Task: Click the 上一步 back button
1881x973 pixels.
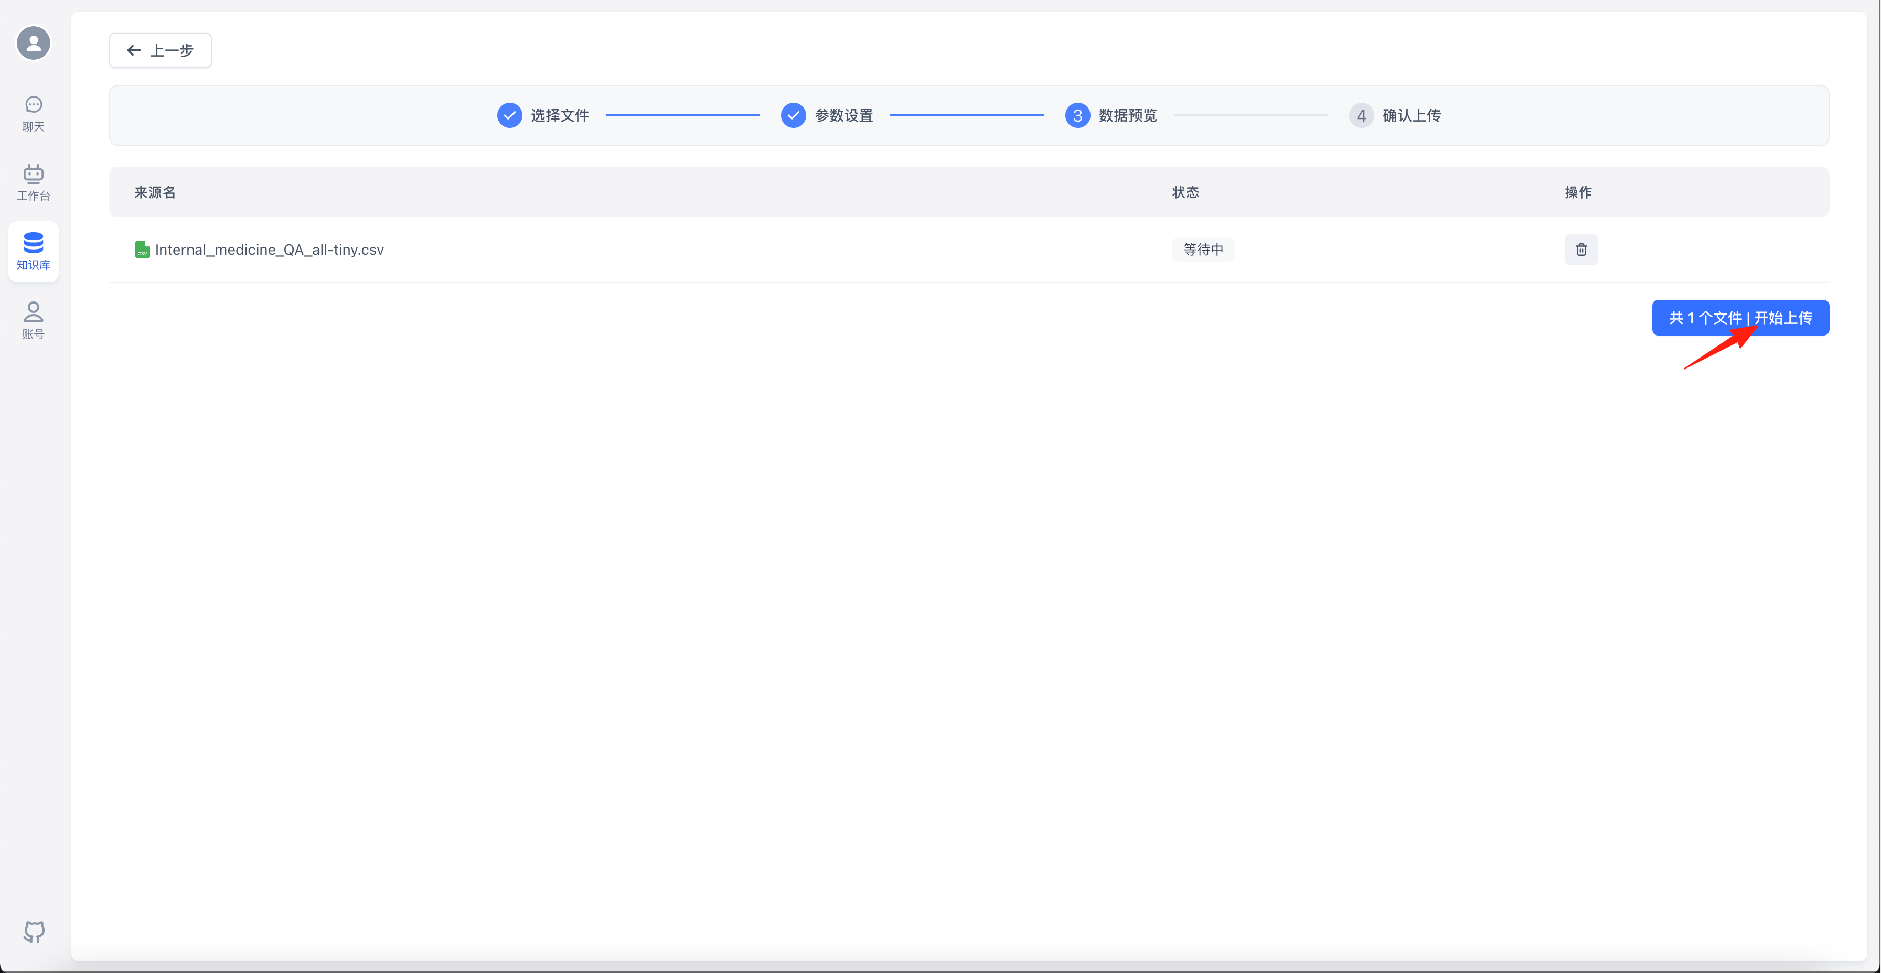Action: click(161, 50)
